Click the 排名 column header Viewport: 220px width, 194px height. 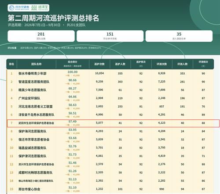[11, 64]
